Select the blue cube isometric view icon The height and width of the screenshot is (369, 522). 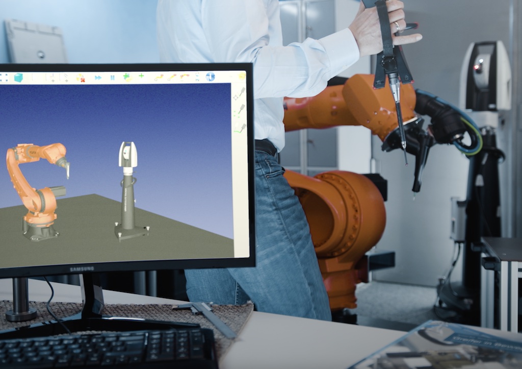18,78
